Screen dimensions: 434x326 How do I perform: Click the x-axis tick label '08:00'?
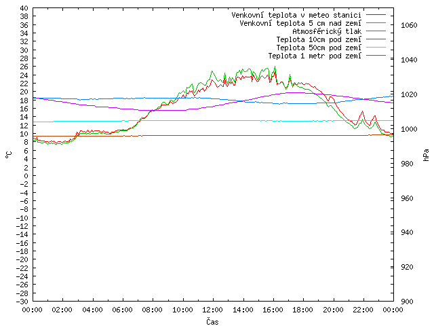pos(153,310)
